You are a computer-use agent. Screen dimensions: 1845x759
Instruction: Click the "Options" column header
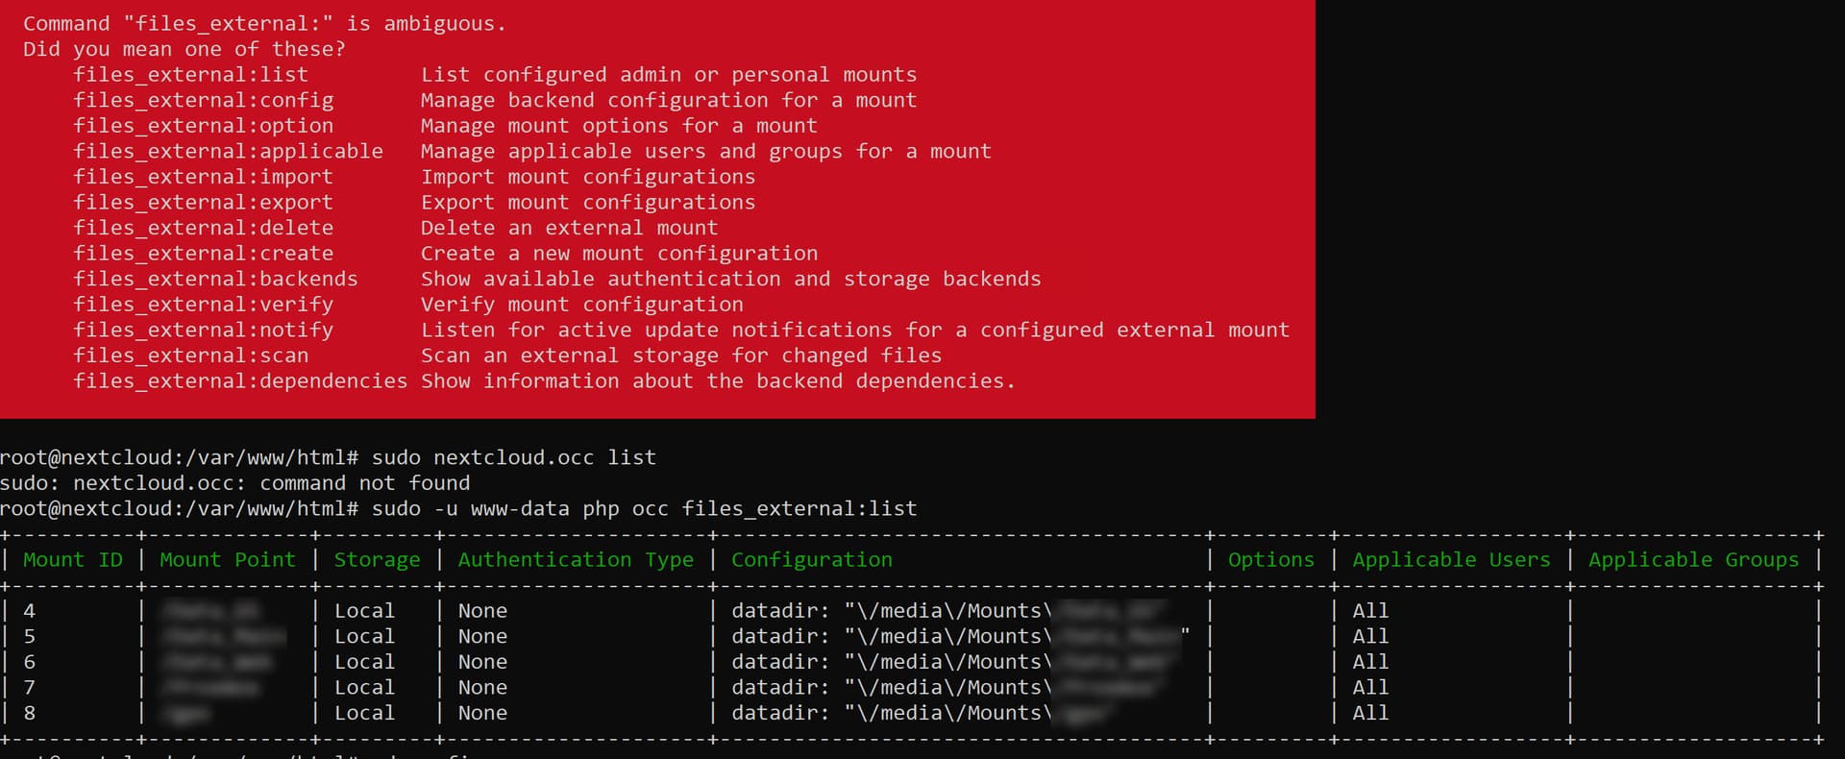click(1271, 559)
